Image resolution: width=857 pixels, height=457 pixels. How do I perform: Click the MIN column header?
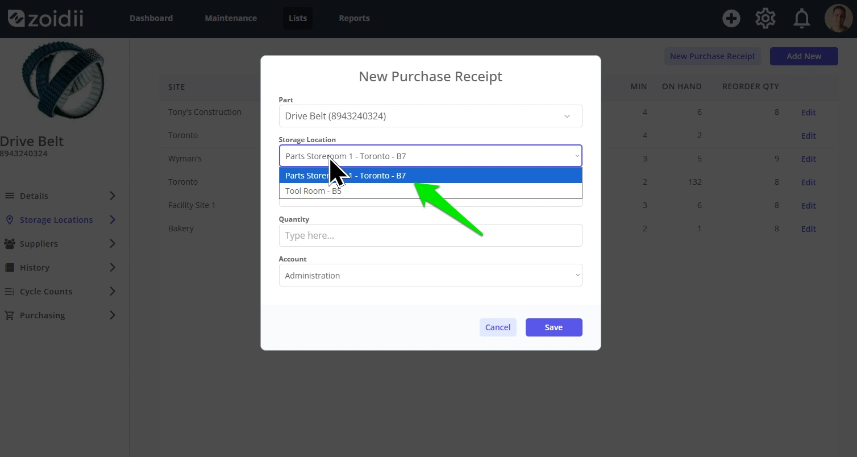pos(639,86)
